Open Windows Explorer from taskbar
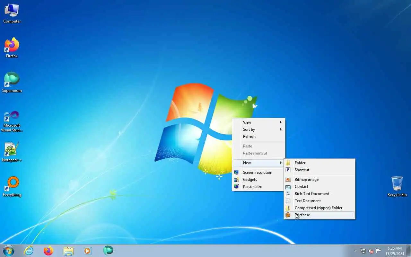 (x=68, y=251)
